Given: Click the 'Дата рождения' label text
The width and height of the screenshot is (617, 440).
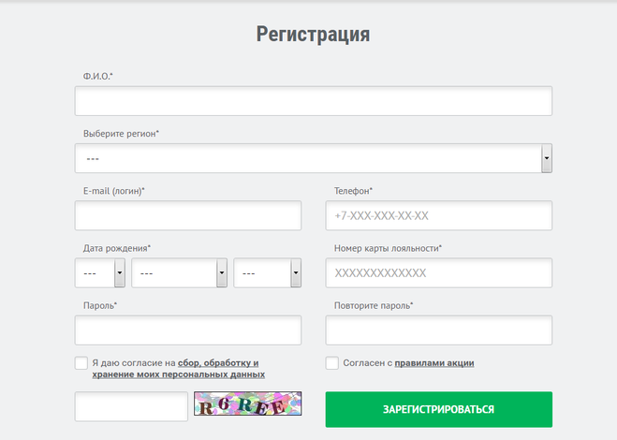Looking at the screenshot, I should click(117, 248).
